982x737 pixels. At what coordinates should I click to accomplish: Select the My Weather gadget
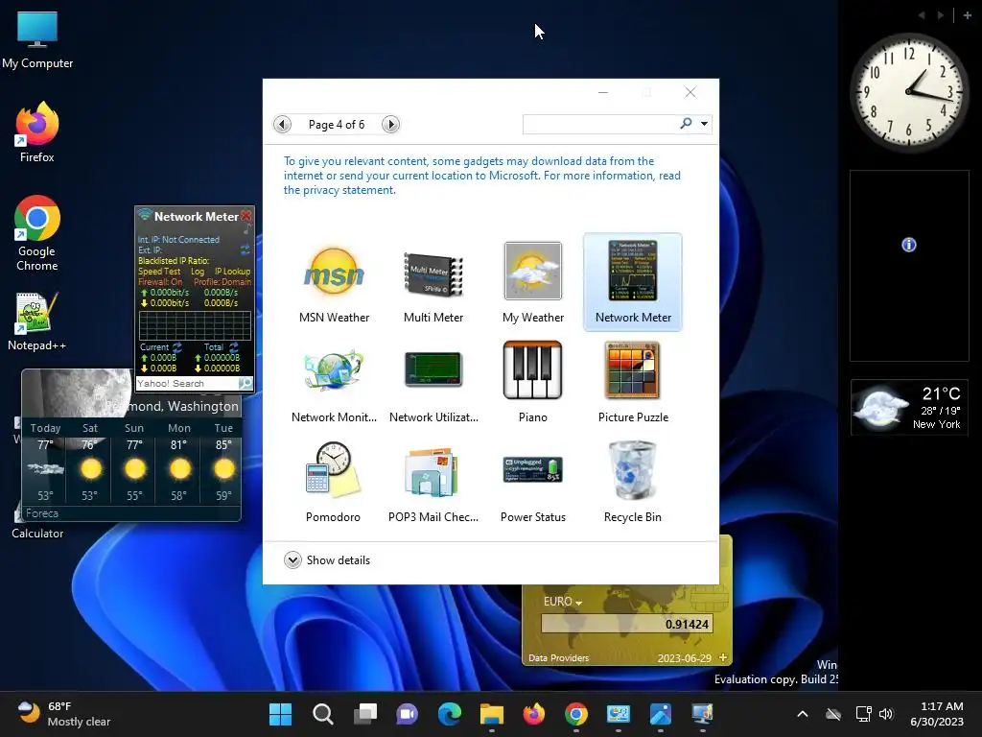point(533,283)
